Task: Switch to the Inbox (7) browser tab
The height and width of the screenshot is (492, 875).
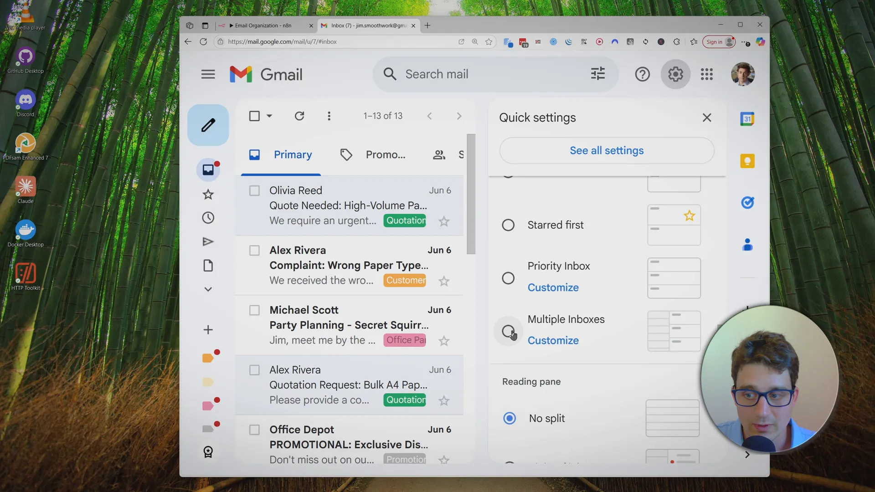Action: (x=368, y=26)
